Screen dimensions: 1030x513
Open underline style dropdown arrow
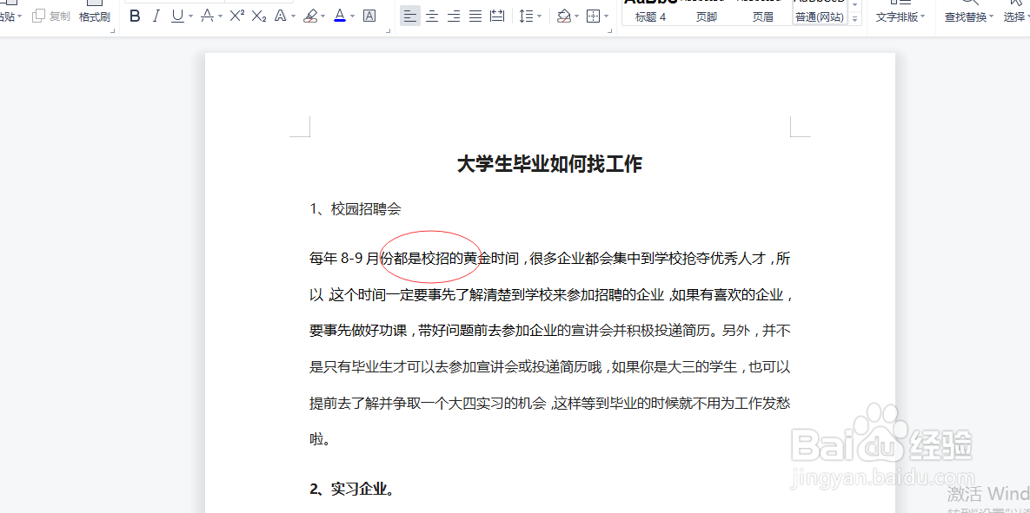pyautogui.click(x=190, y=16)
